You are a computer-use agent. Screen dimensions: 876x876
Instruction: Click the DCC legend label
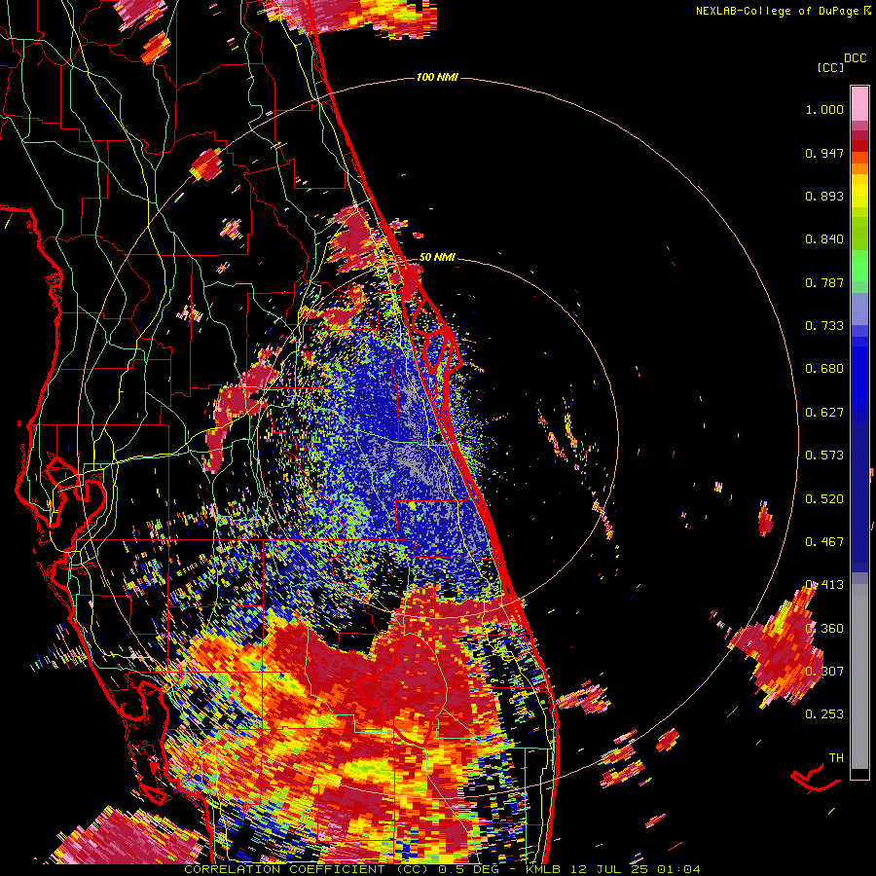pyautogui.click(x=855, y=58)
